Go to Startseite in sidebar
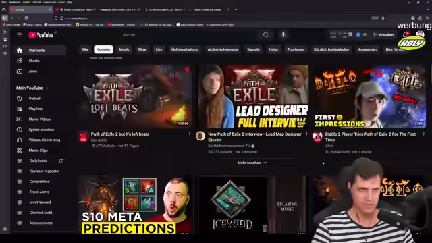Image resolution: width=432 pixels, height=243 pixels. (40, 51)
